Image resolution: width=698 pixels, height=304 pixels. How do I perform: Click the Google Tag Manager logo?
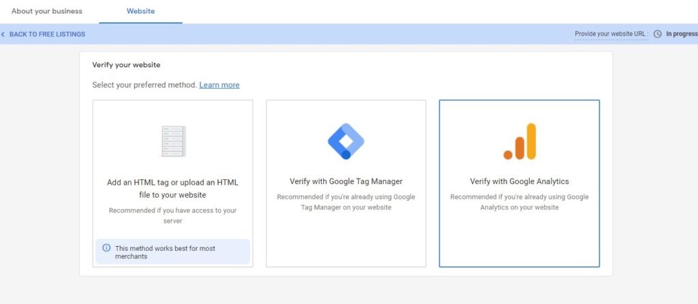pyautogui.click(x=346, y=141)
